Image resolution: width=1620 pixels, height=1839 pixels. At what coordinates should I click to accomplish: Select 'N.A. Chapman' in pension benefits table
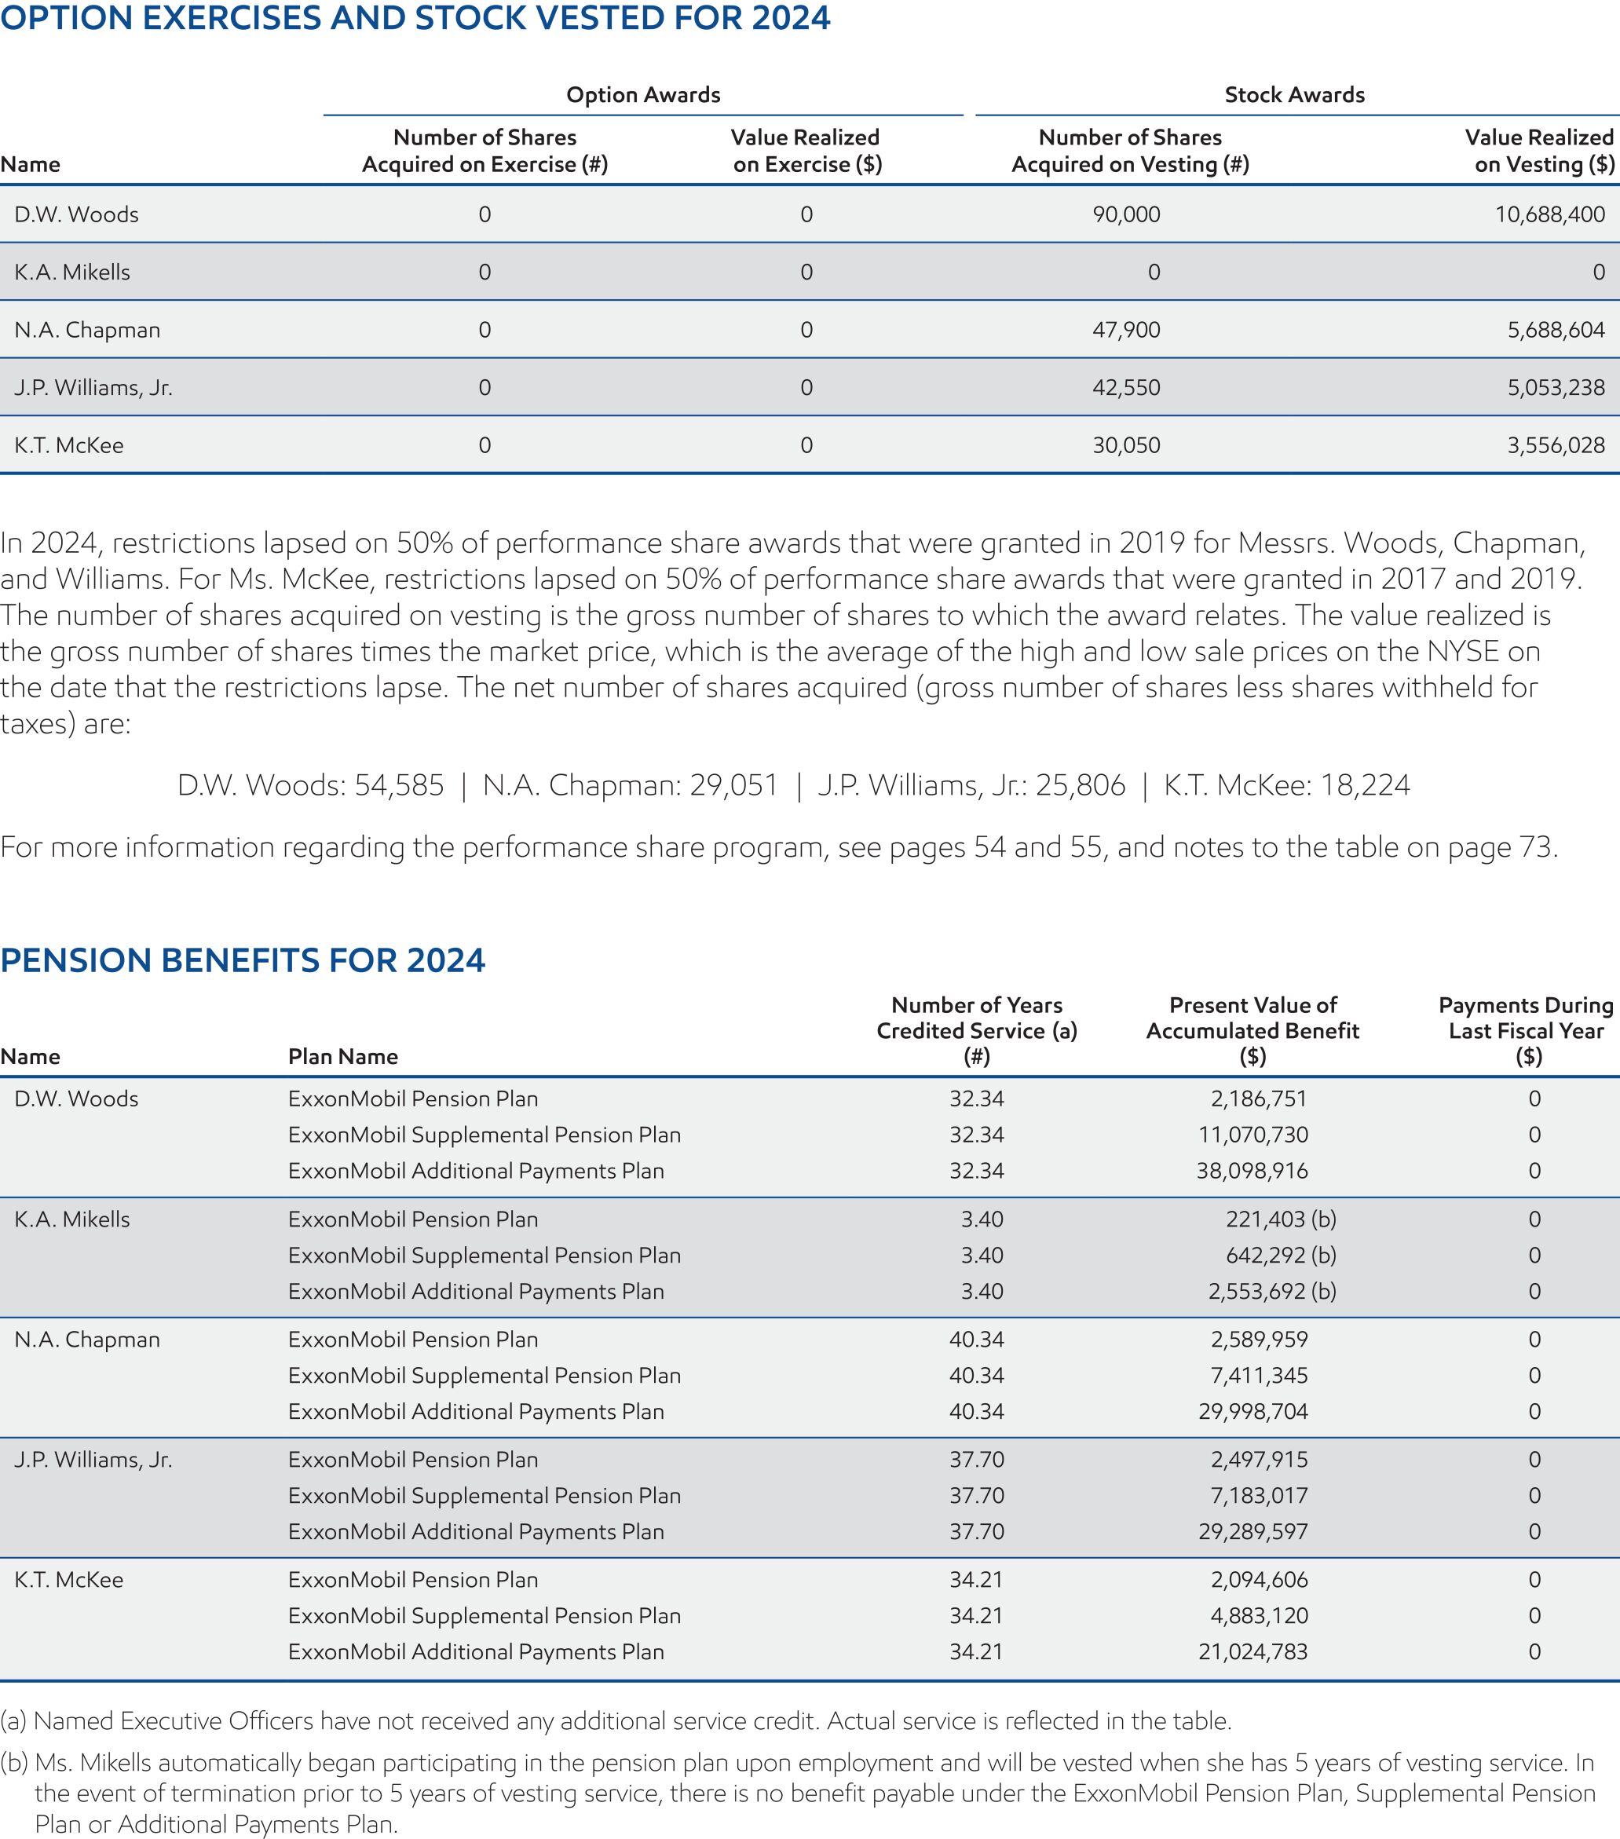click(x=87, y=1340)
